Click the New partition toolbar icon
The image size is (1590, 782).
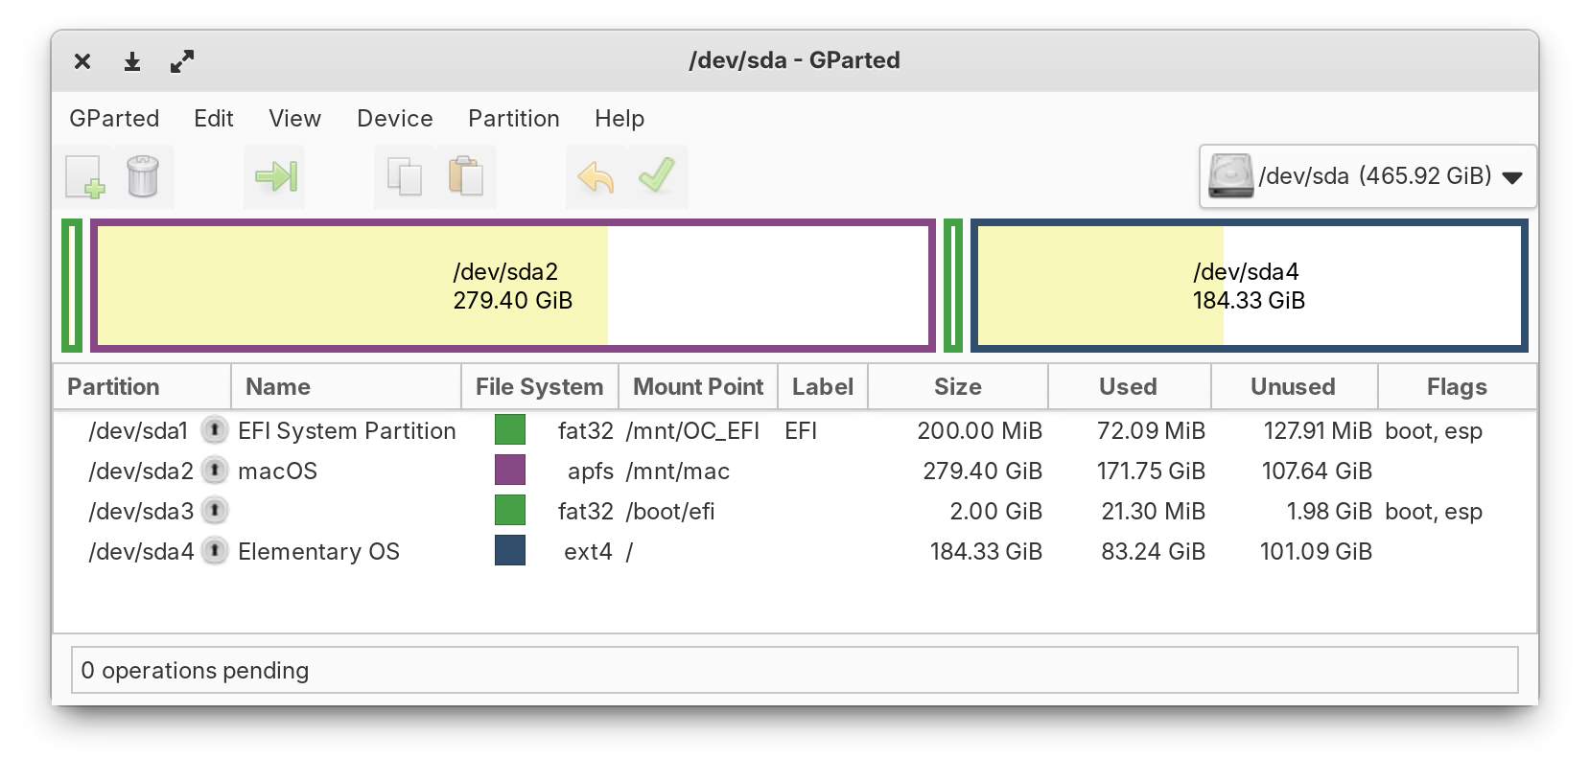pos(84,176)
